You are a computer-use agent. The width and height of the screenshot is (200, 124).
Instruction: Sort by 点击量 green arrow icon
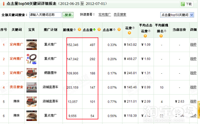pyautogui.click(x=94, y=30)
